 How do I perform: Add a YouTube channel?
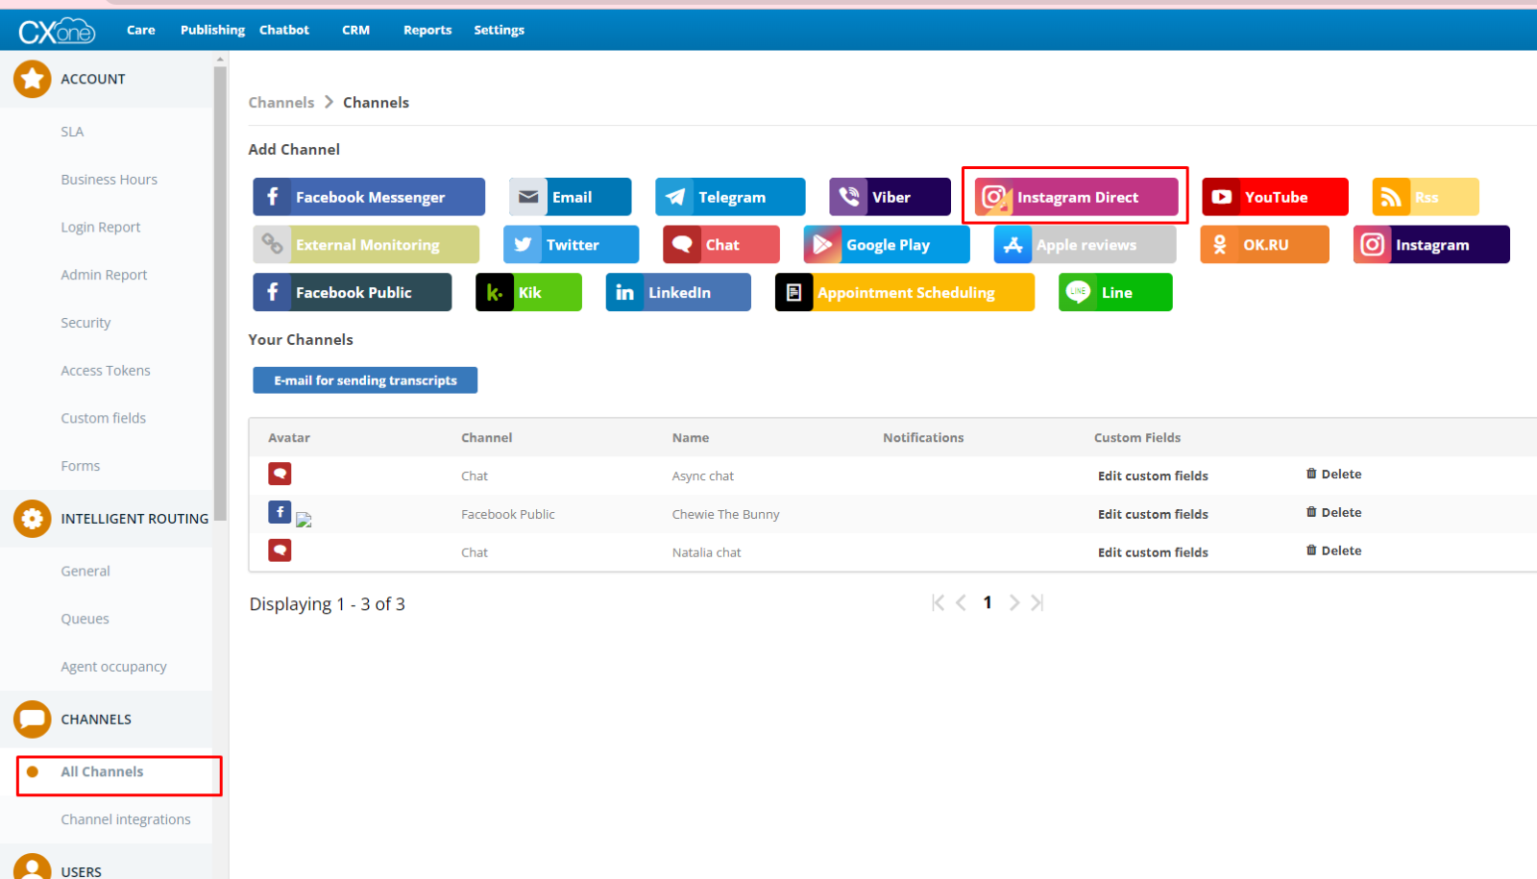point(1275,197)
